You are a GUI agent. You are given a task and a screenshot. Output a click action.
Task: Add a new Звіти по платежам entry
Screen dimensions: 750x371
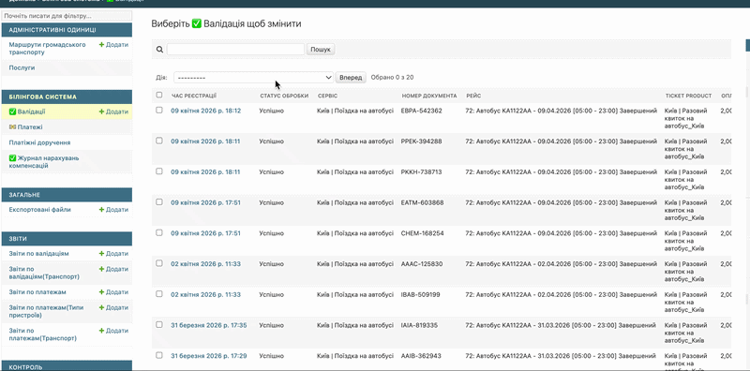113,291
